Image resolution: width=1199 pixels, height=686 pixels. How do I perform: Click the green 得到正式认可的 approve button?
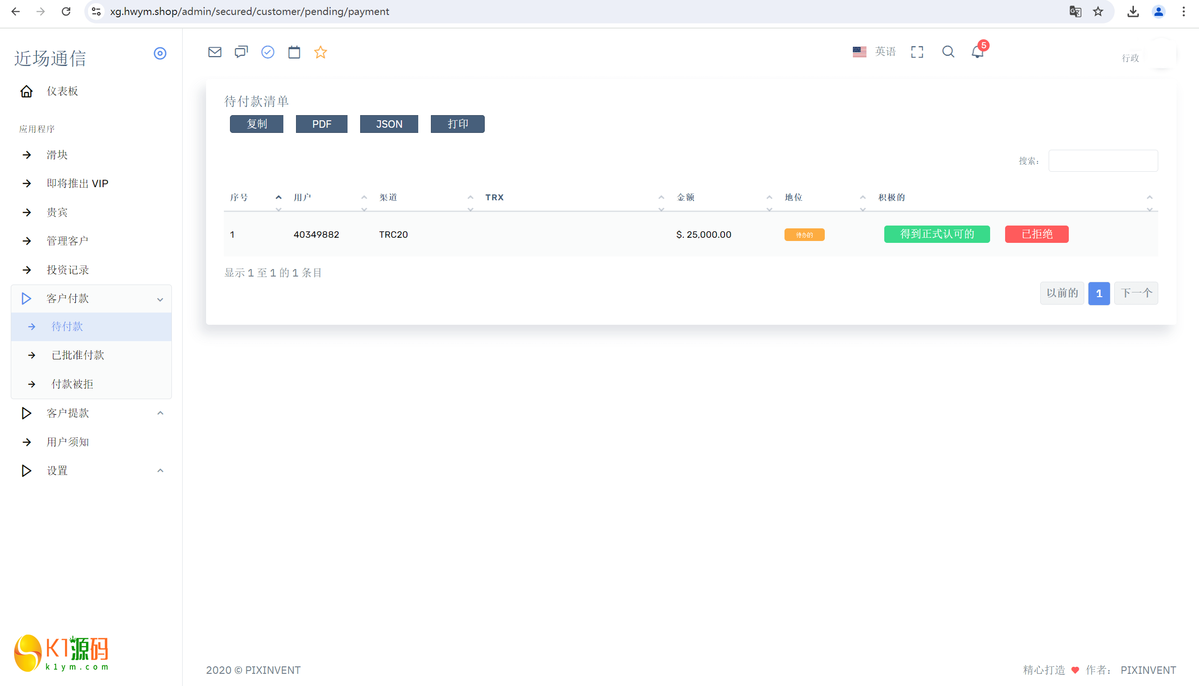936,234
